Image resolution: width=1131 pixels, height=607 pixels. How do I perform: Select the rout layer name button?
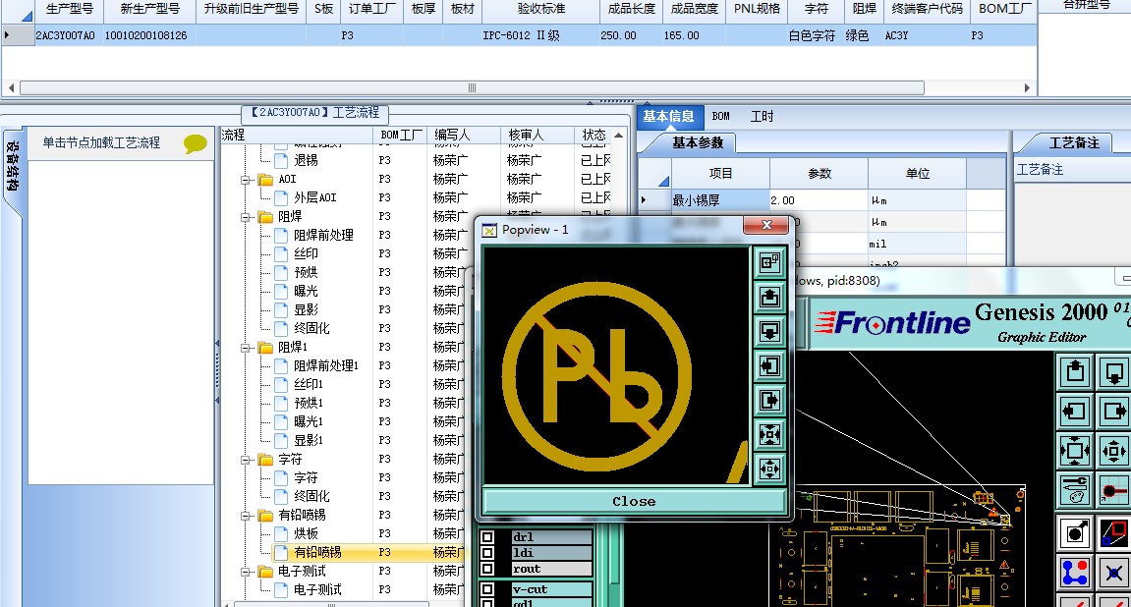(x=552, y=569)
